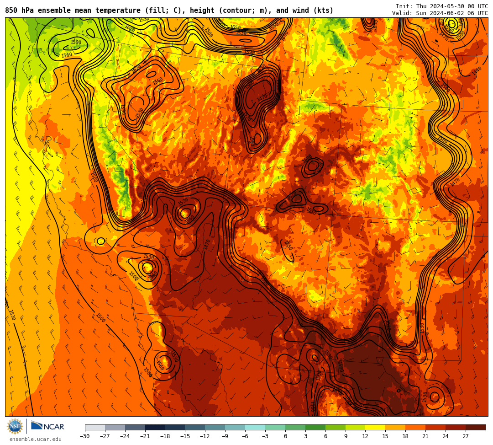Image resolution: width=493 pixels, height=445 pixels.
Task: Pick the 24 to 27 dark red swatch
Action: [456, 427]
